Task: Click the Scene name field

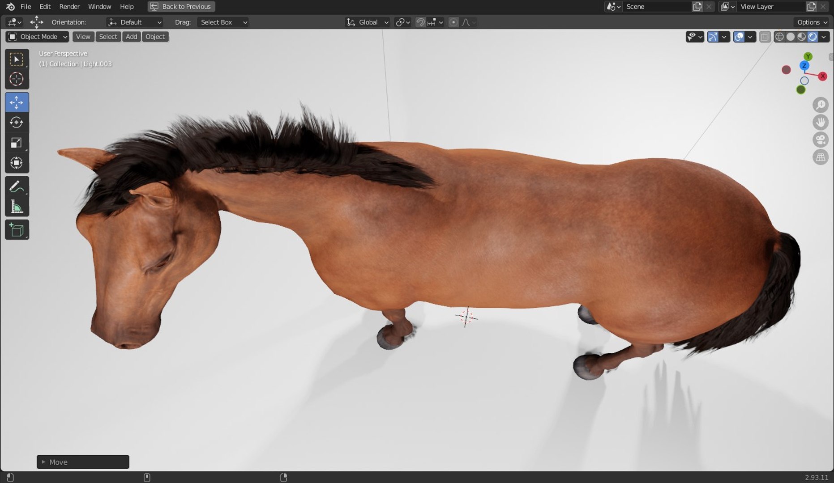Action: 657,6
